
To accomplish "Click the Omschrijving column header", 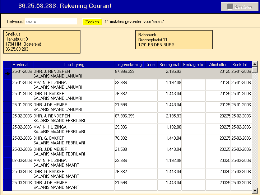I will pos(74,65).
